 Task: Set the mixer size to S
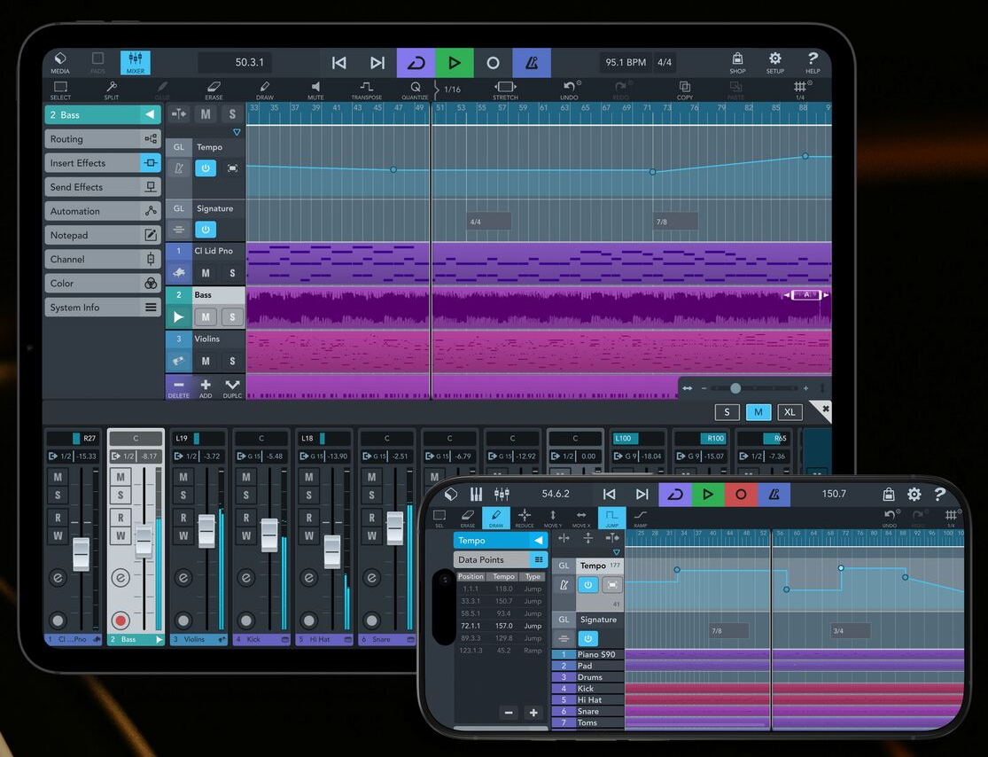[727, 412]
